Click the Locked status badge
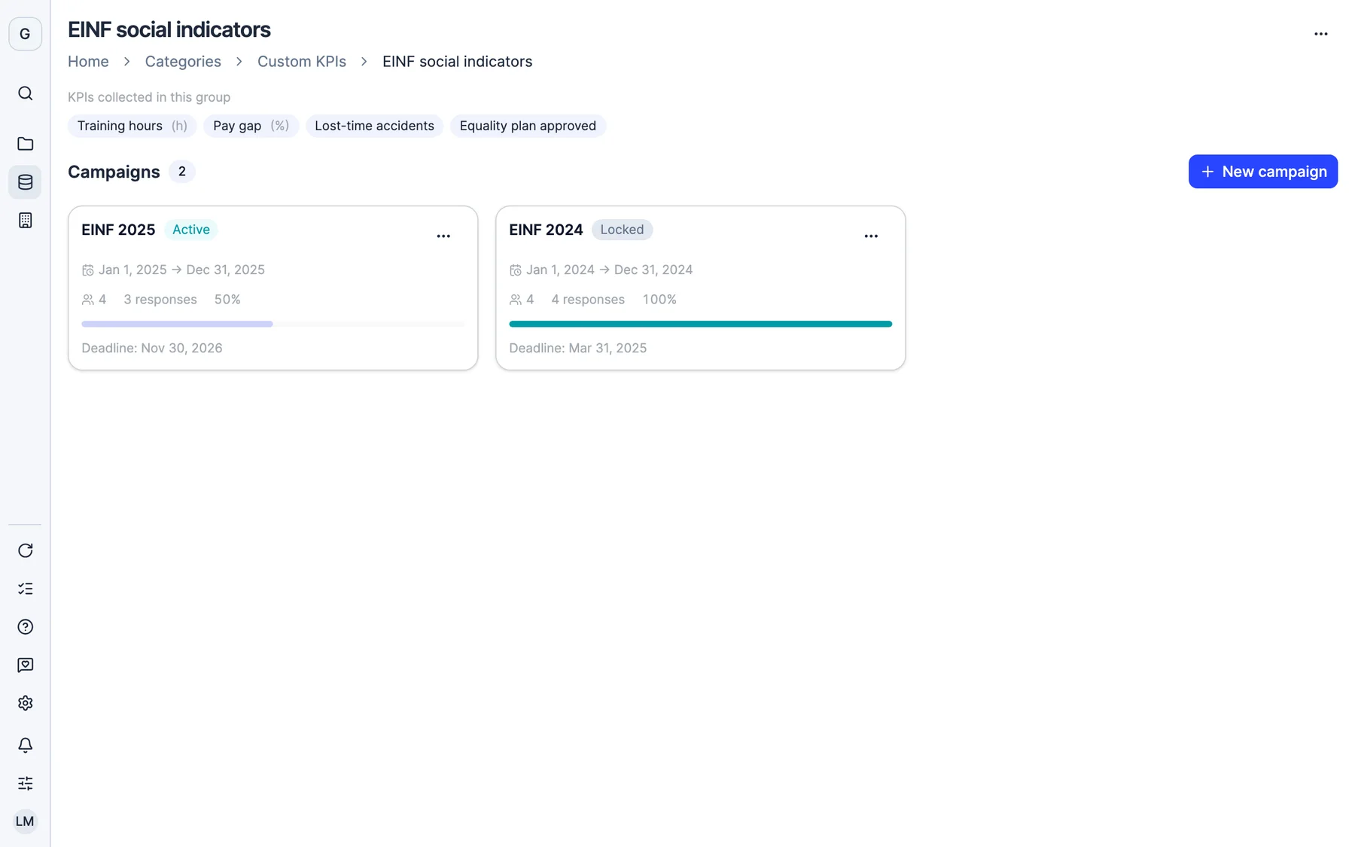The width and height of the screenshot is (1355, 847). 622,230
